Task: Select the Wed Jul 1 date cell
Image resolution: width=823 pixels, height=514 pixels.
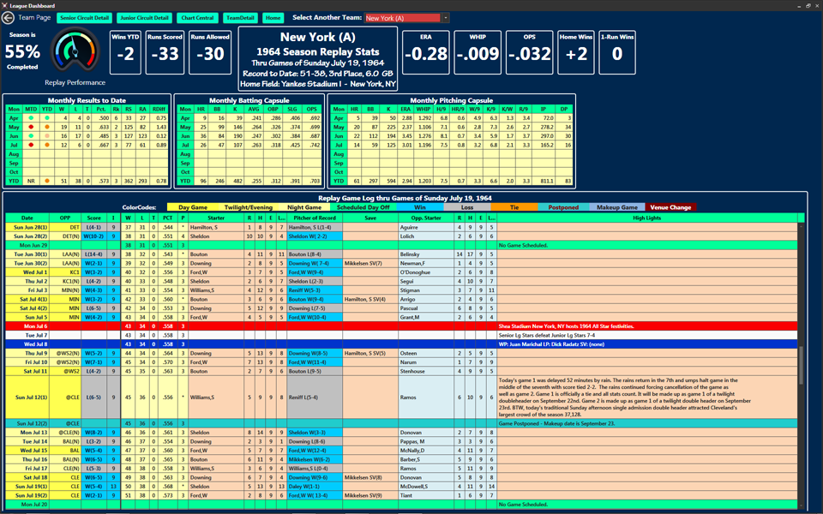Action: [27, 272]
